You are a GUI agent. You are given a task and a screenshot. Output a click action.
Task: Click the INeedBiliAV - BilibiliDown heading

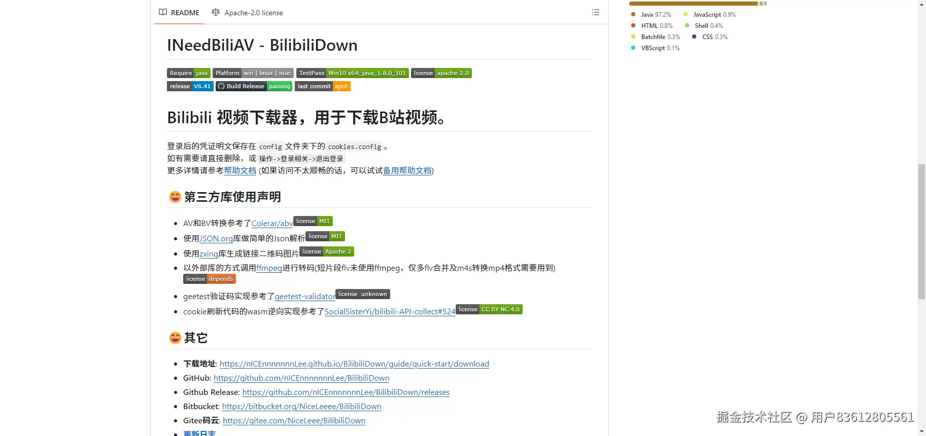pos(262,45)
